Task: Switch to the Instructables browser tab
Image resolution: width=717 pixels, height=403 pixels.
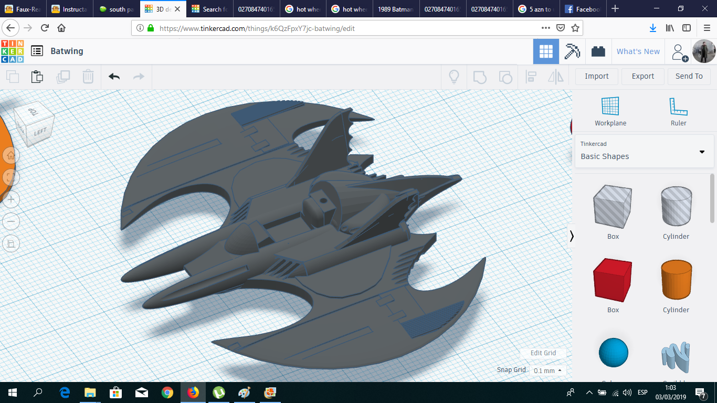Action: 70,9
